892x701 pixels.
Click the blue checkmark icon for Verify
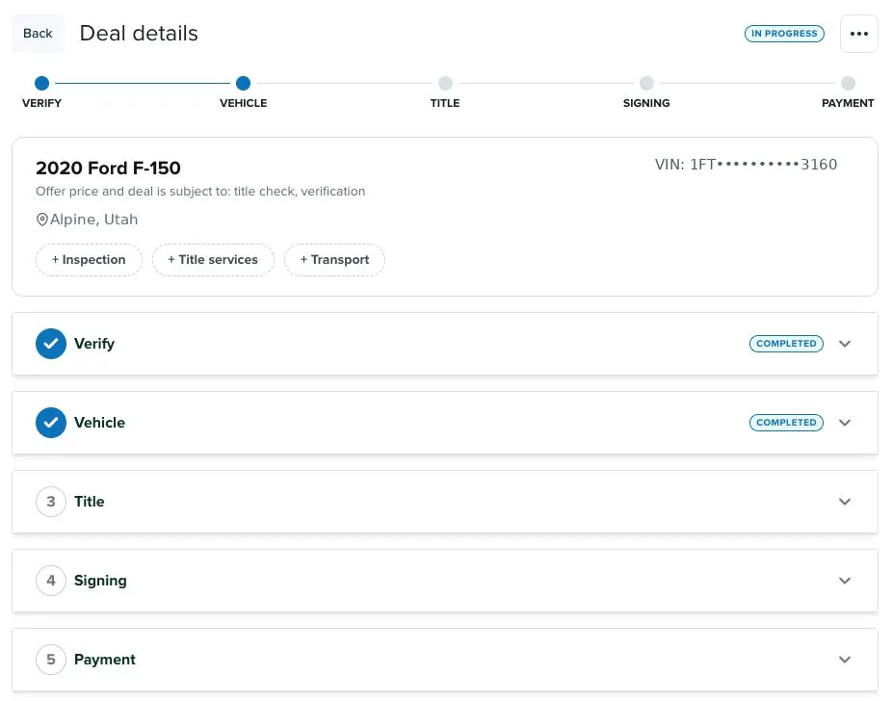point(51,344)
